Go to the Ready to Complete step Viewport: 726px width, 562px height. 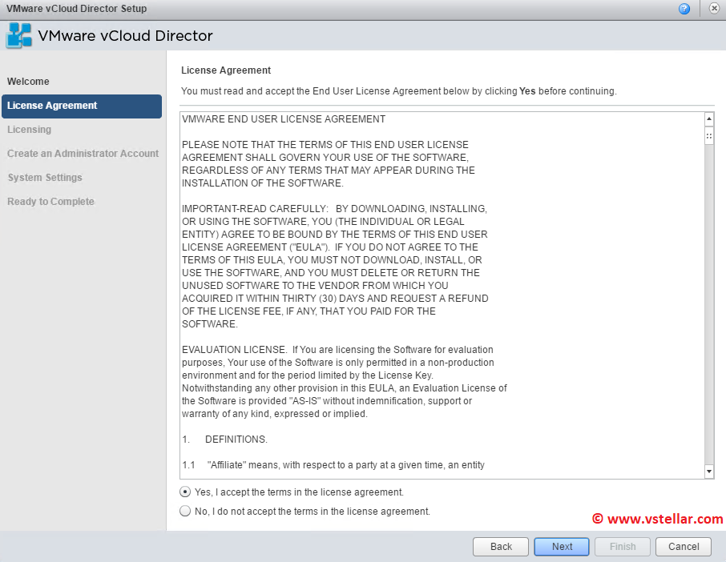coord(50,202)
